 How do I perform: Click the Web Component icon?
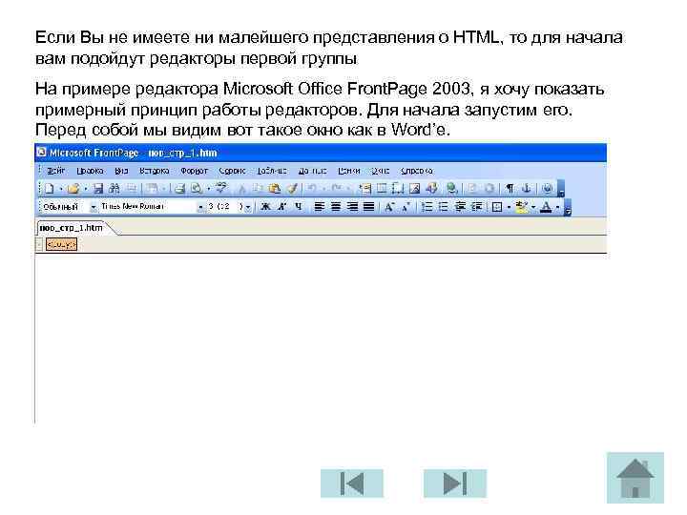pyautogui.click(x=364, y=189)
